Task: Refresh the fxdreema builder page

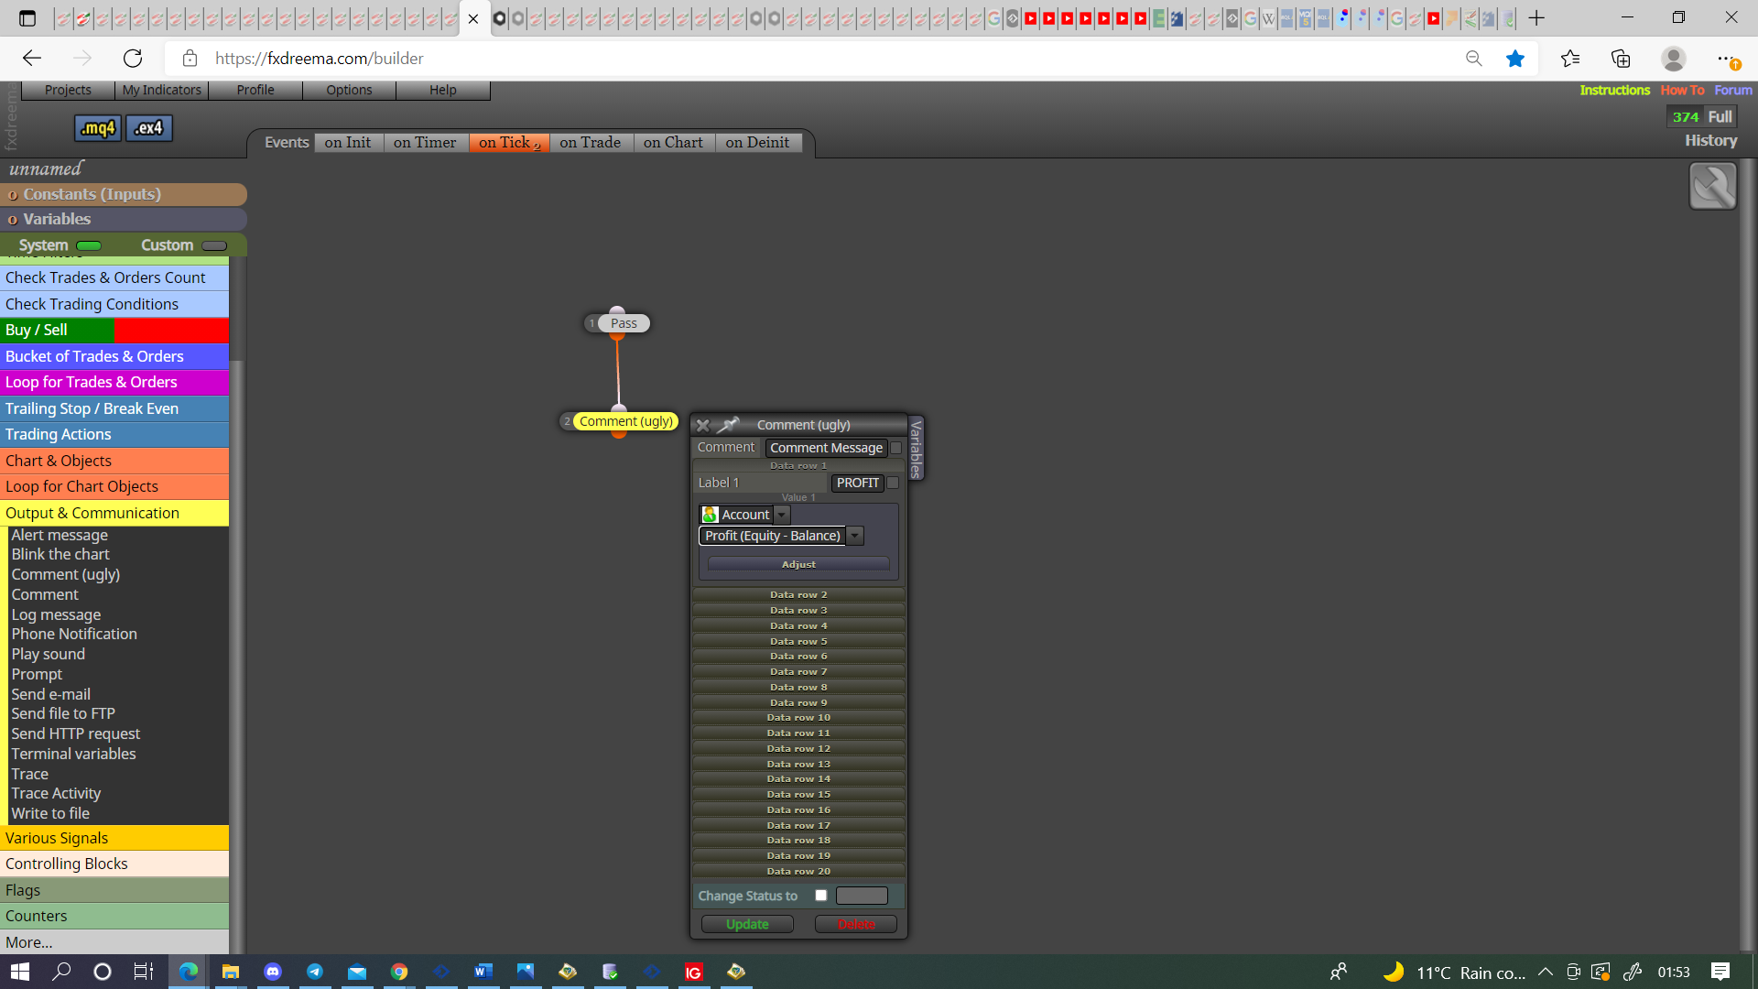Action: click(133, 59)
